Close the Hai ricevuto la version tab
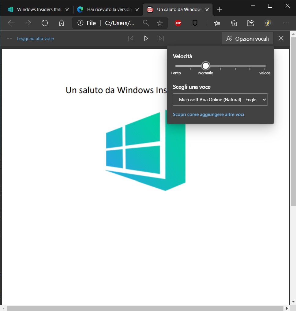The height and width of the screenshot is (311, 296). [x=137, y=10]
